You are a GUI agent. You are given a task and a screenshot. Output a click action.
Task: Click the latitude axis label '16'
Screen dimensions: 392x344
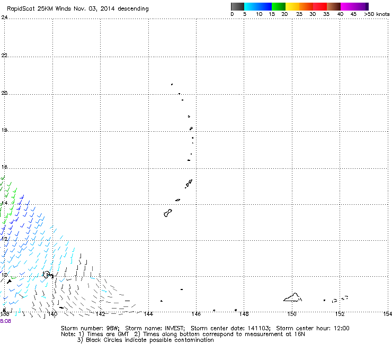pyautogui.click(x=4, y=167)
